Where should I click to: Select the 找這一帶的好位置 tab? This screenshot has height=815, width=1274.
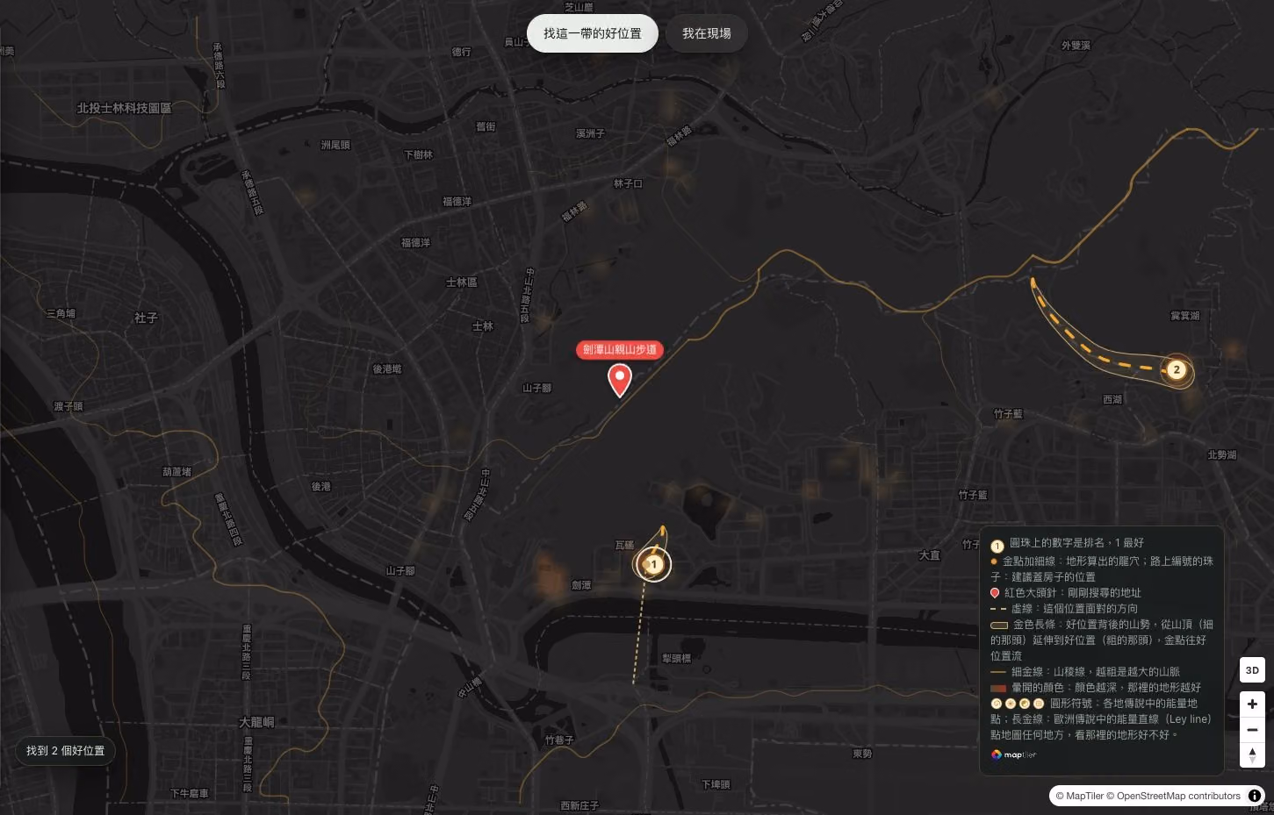click(593, 33)
